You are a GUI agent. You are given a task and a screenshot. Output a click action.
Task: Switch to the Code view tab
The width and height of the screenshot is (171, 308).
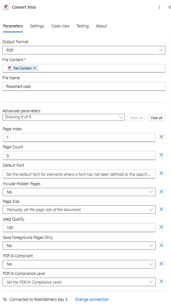point(61,26)
